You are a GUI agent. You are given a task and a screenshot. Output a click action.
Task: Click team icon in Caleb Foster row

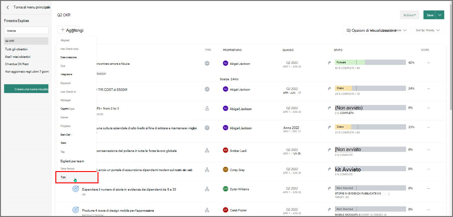click(x=207, y=210)
